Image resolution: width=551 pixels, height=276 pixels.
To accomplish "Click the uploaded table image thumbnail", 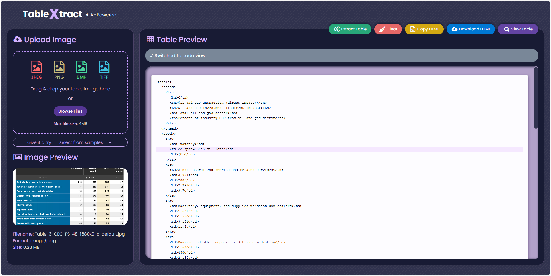I will click(x=70, y=197).
